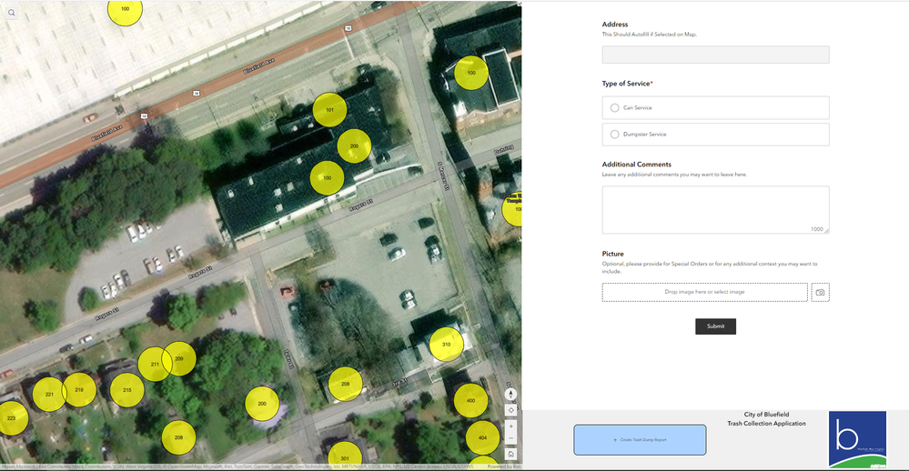
Task: Click the camera icon to take picture
Action: click(x=820, y=292)
